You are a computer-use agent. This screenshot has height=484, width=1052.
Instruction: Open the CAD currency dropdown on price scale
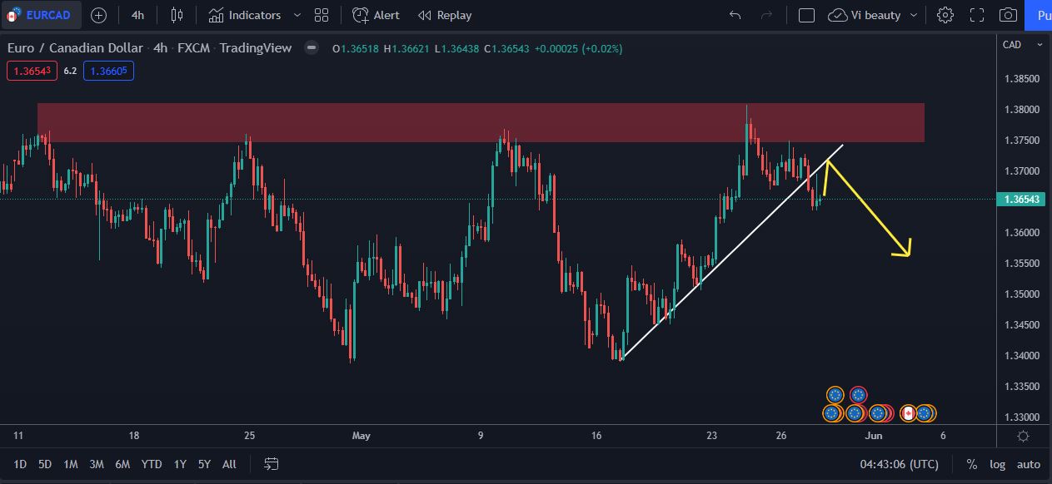[x=1023, y=45]
